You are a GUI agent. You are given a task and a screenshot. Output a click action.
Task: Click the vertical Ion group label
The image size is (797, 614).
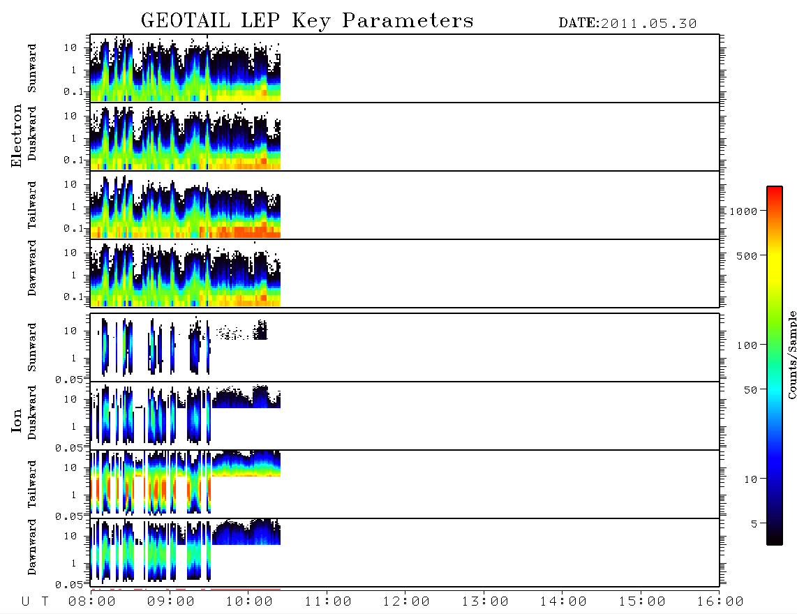pos(16,420)
